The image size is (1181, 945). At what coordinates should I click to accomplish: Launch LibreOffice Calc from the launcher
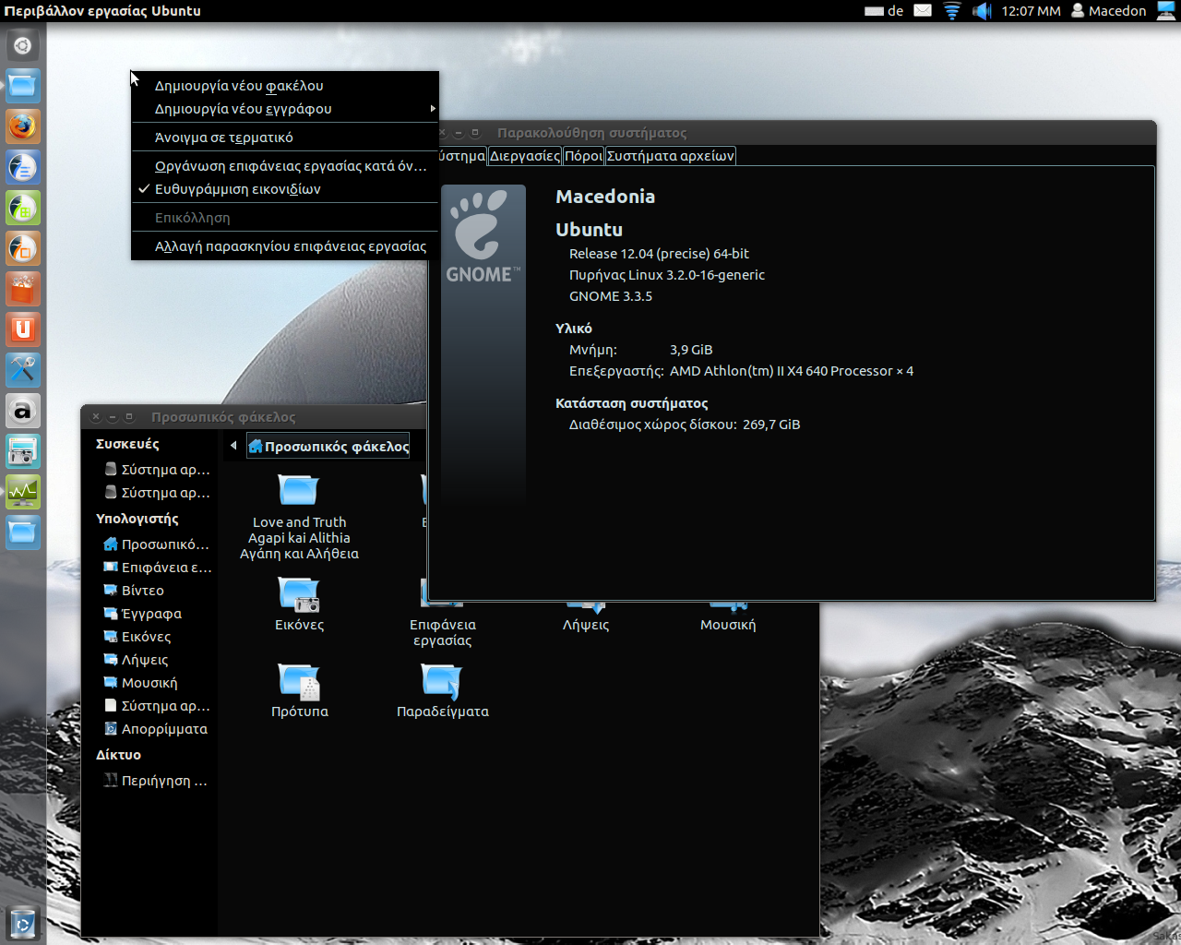pyautogui.click(x=23, y=209)
